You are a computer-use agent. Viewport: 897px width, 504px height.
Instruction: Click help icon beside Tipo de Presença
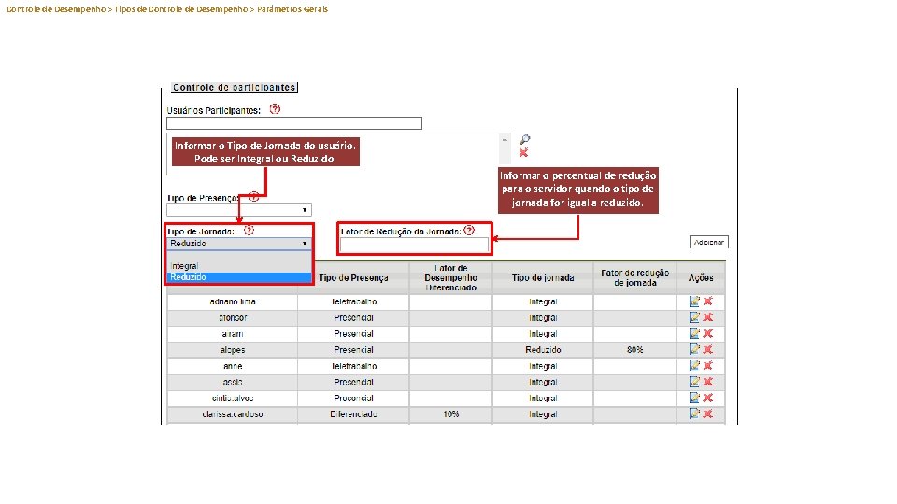[254, 197]
